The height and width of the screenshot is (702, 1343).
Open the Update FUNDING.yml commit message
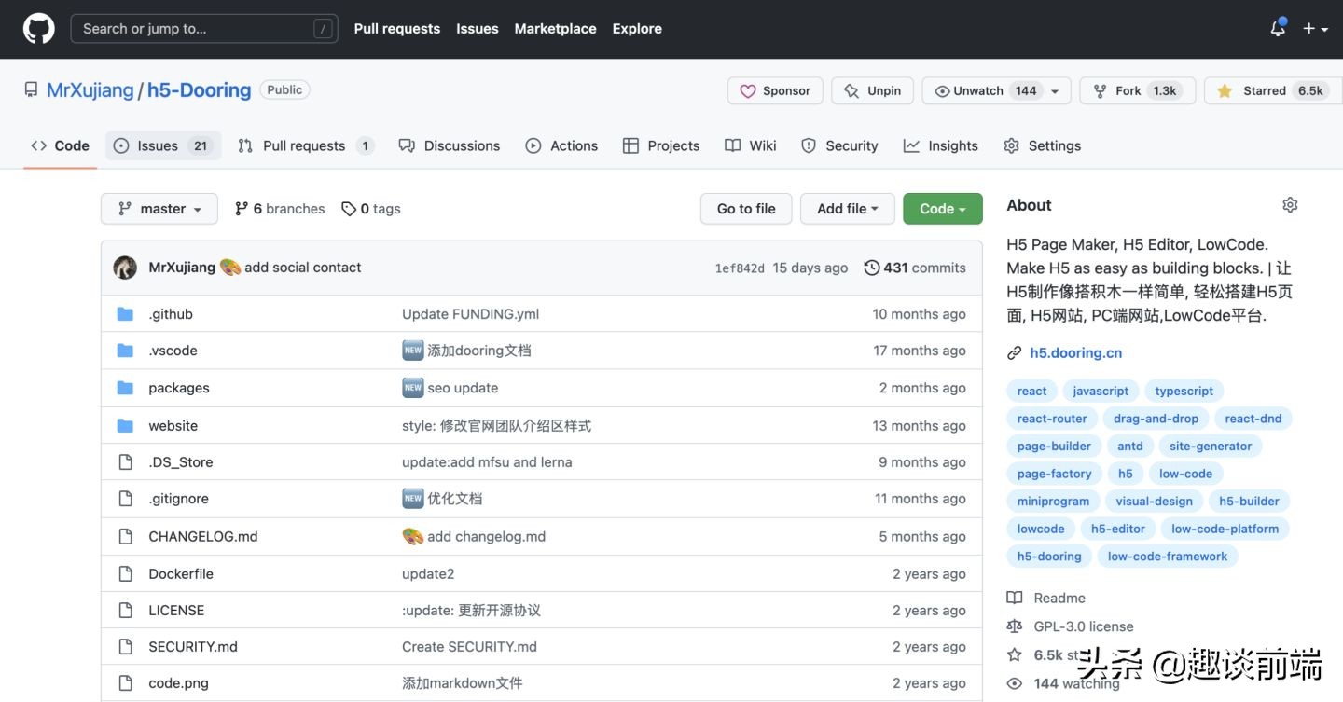(470, 314)
